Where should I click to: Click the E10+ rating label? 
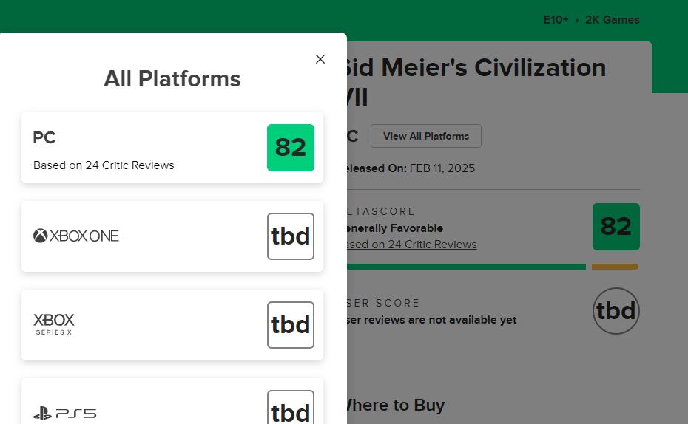point(556,20)
